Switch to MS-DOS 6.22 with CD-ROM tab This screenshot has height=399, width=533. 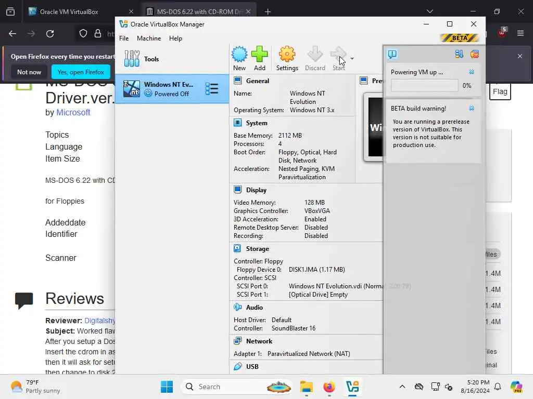[x=199, y=11]
